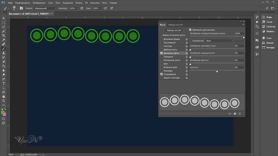Click lock icon for Текстура

click(x=186, y=46)
